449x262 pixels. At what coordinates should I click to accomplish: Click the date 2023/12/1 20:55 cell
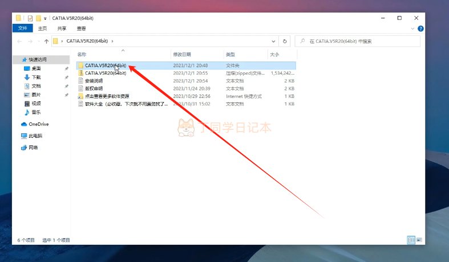pos(191,73)
